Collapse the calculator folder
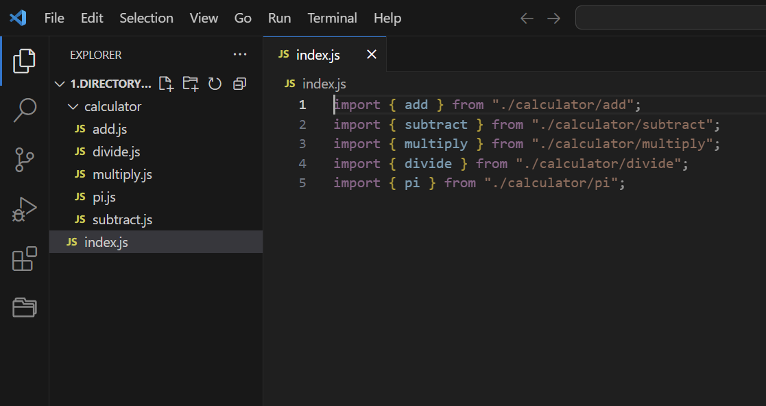 (73, 106)
